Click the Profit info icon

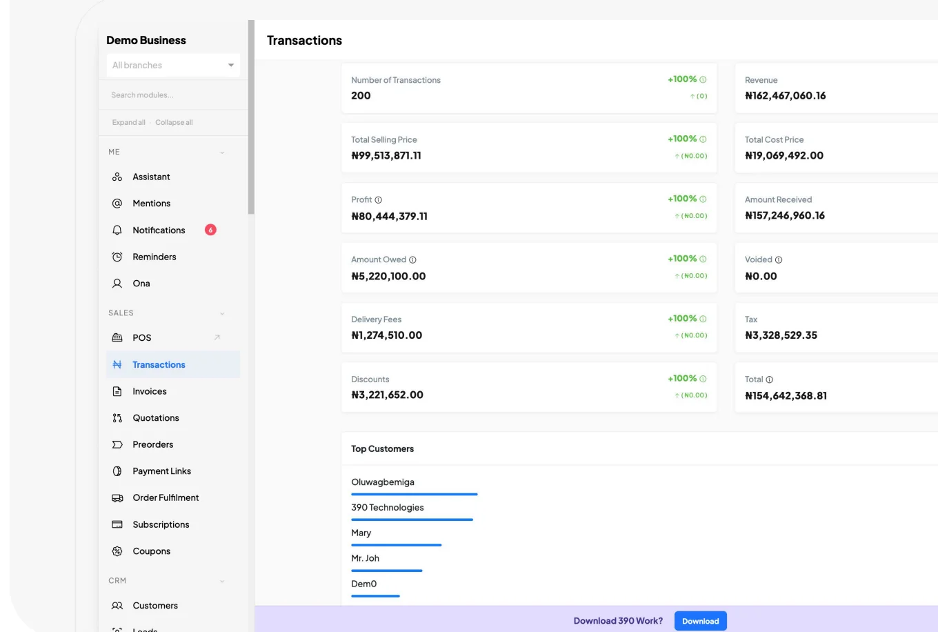coord(378,200)
